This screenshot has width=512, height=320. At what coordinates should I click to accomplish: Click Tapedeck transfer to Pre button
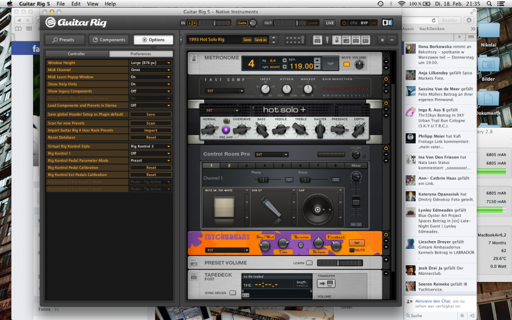point(326,283)
